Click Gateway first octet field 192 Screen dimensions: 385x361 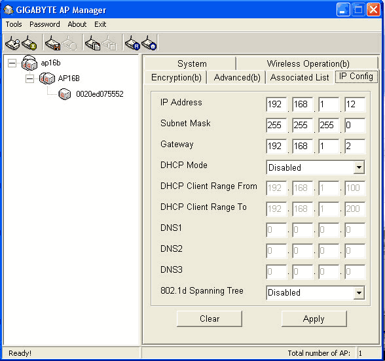tap(276, 146)
